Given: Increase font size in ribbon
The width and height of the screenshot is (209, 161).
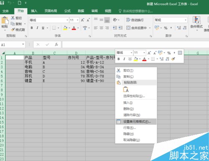Looking at the screenshot, I should (x=82, y=20).
